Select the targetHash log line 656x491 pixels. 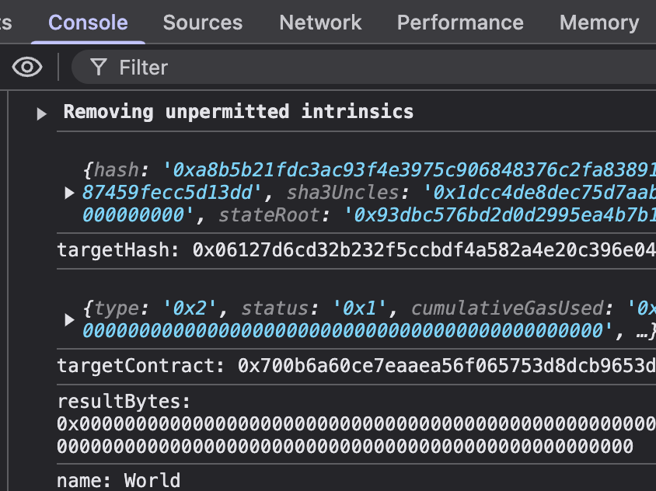coord(357,250)
